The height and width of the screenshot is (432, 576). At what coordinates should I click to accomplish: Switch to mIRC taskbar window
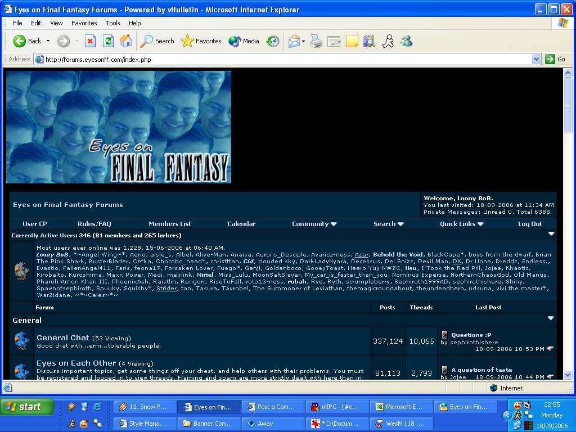coord(337,407)
